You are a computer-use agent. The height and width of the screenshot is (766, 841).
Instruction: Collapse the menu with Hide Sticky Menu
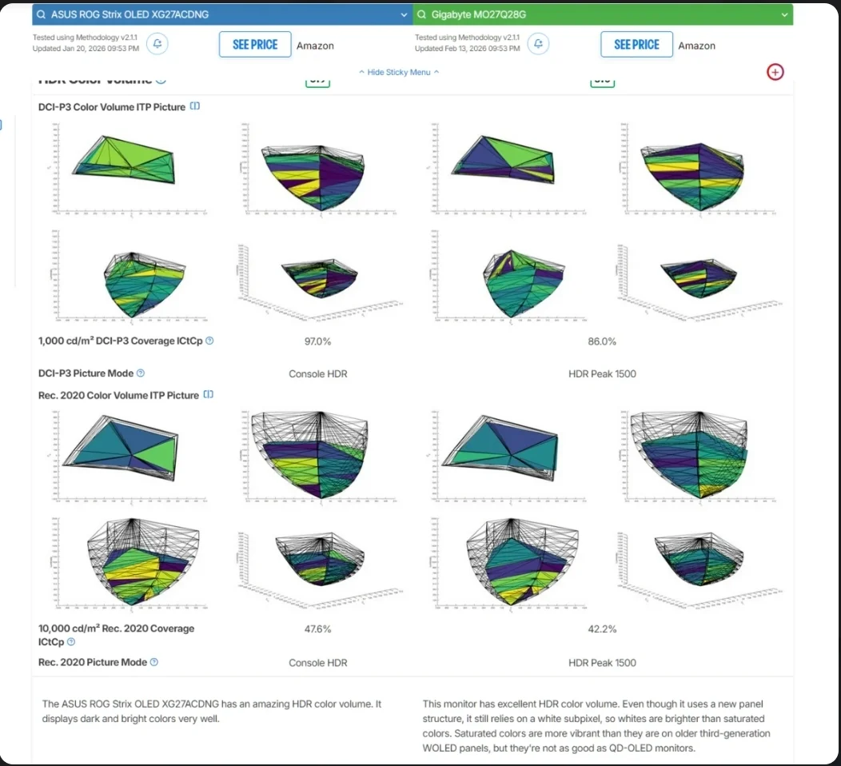point(398,73)
